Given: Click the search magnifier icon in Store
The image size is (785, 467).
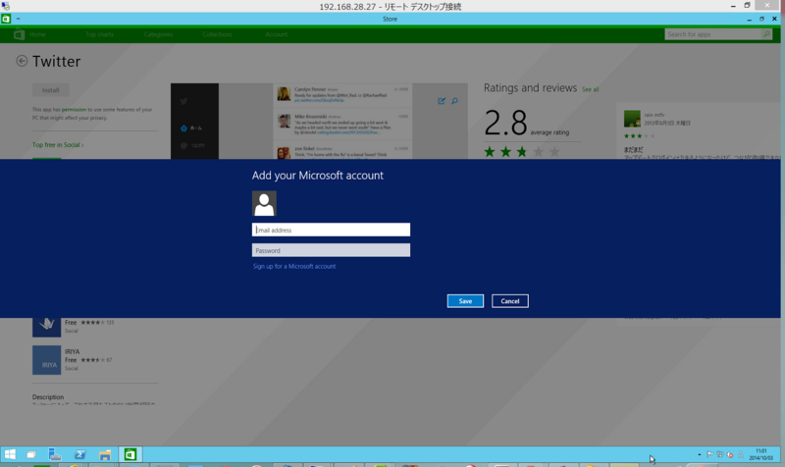Looking at the screenshot, I should [766, 34].
